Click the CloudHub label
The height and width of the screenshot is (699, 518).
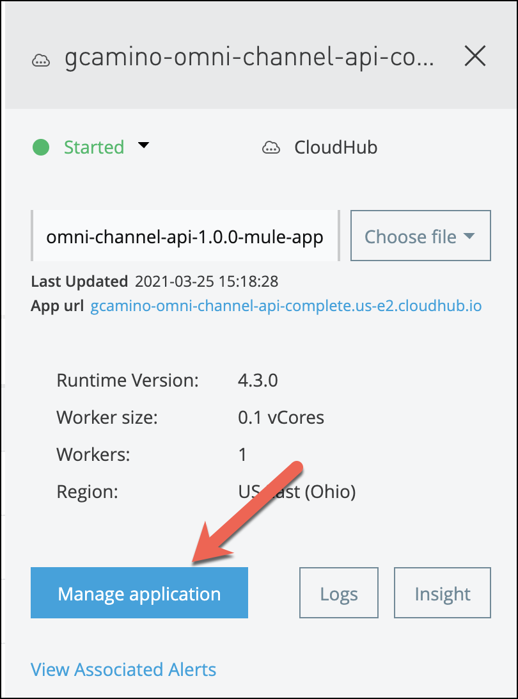click(x=336, y=147)
